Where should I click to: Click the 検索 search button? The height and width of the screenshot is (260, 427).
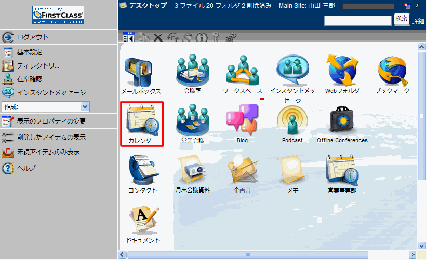(x=402, y=20)
